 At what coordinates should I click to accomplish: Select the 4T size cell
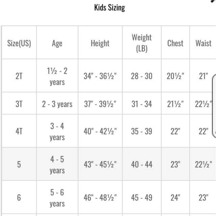[x=19, y=131]
